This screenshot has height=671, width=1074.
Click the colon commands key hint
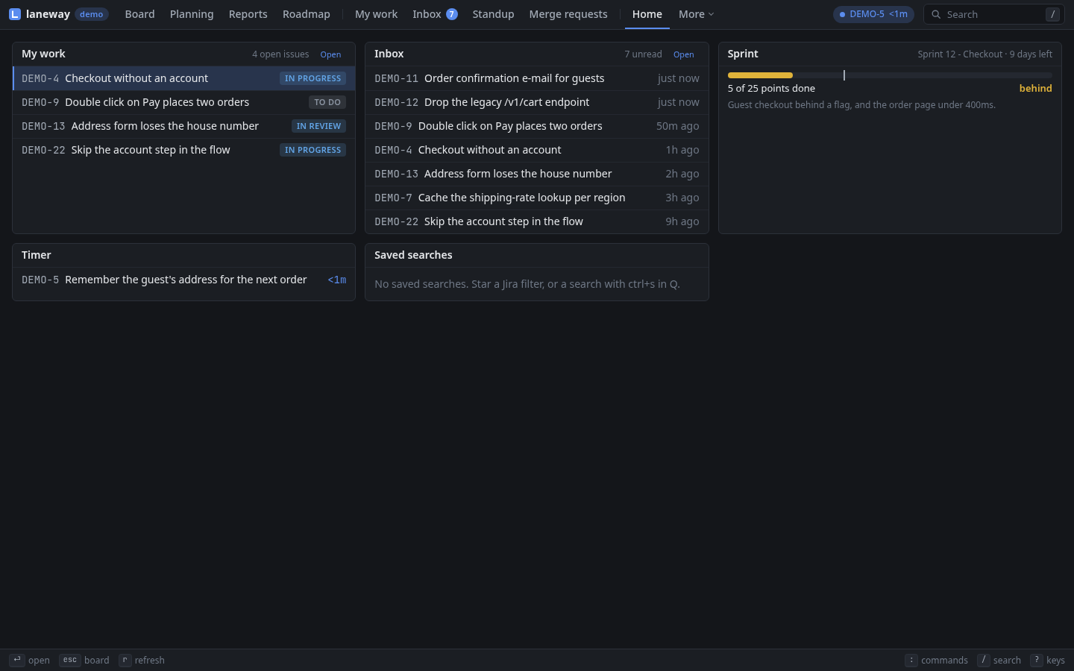911,660
